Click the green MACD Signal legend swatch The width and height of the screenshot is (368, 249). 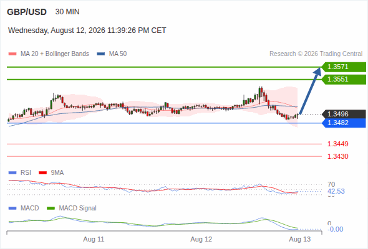tap(51, 209)
